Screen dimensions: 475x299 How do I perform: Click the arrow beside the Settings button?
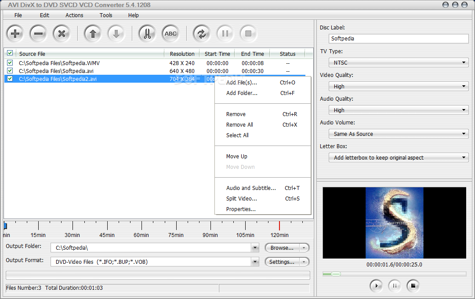click(304, 262)
